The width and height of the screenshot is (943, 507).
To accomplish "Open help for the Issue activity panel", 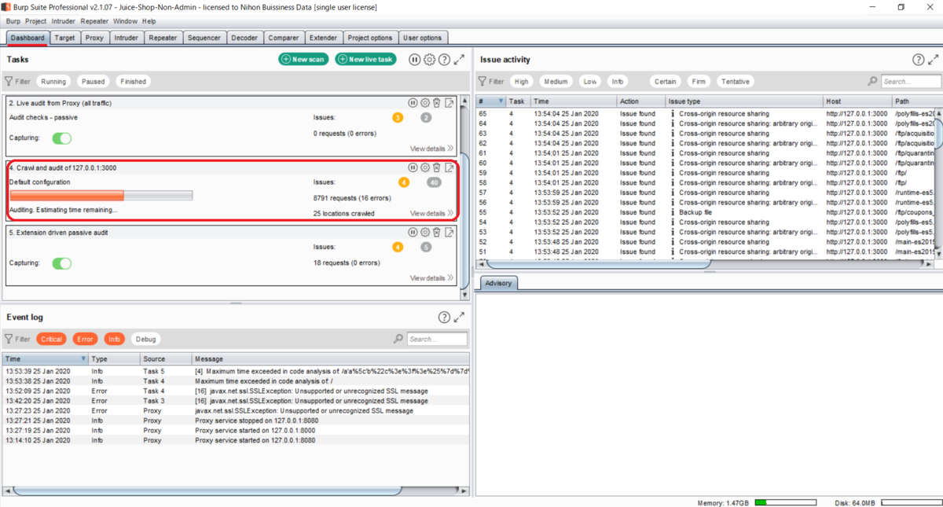I will [x=918, y=60].
